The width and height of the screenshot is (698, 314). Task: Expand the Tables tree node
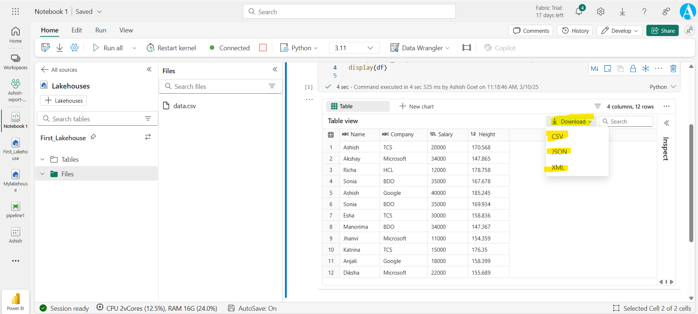43,160
